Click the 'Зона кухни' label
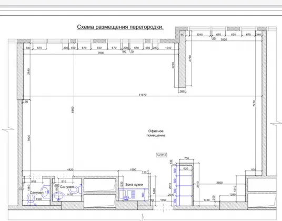Image resolution: width=282 pixels, height=221 pixels. tap(134, 185)
